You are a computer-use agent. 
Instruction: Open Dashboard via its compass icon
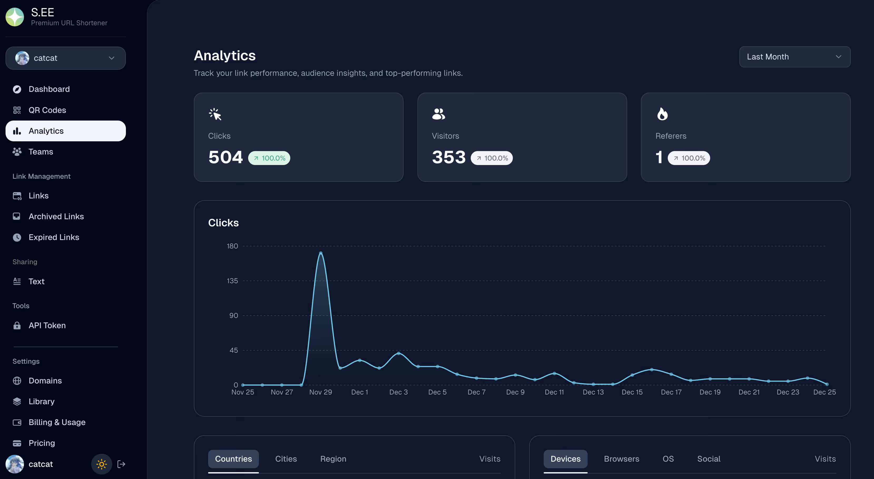click(17, 89)
